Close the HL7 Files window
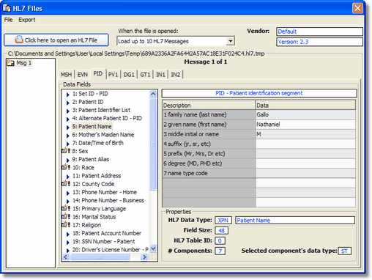The height and width of the screenshot is (280, 372). pos(357,8)
